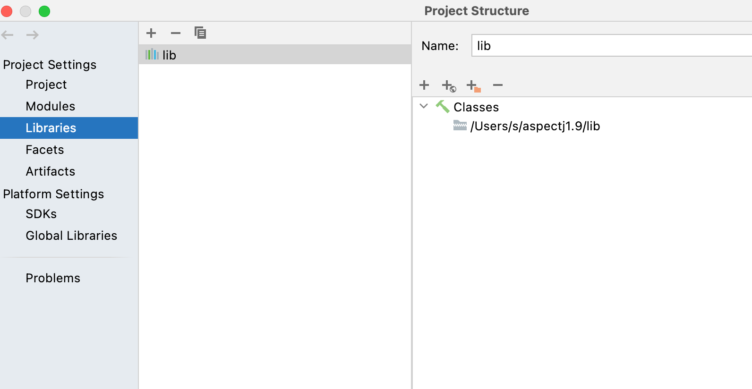
Task: Remove selected root with minus icon
Action: (498, 85)
